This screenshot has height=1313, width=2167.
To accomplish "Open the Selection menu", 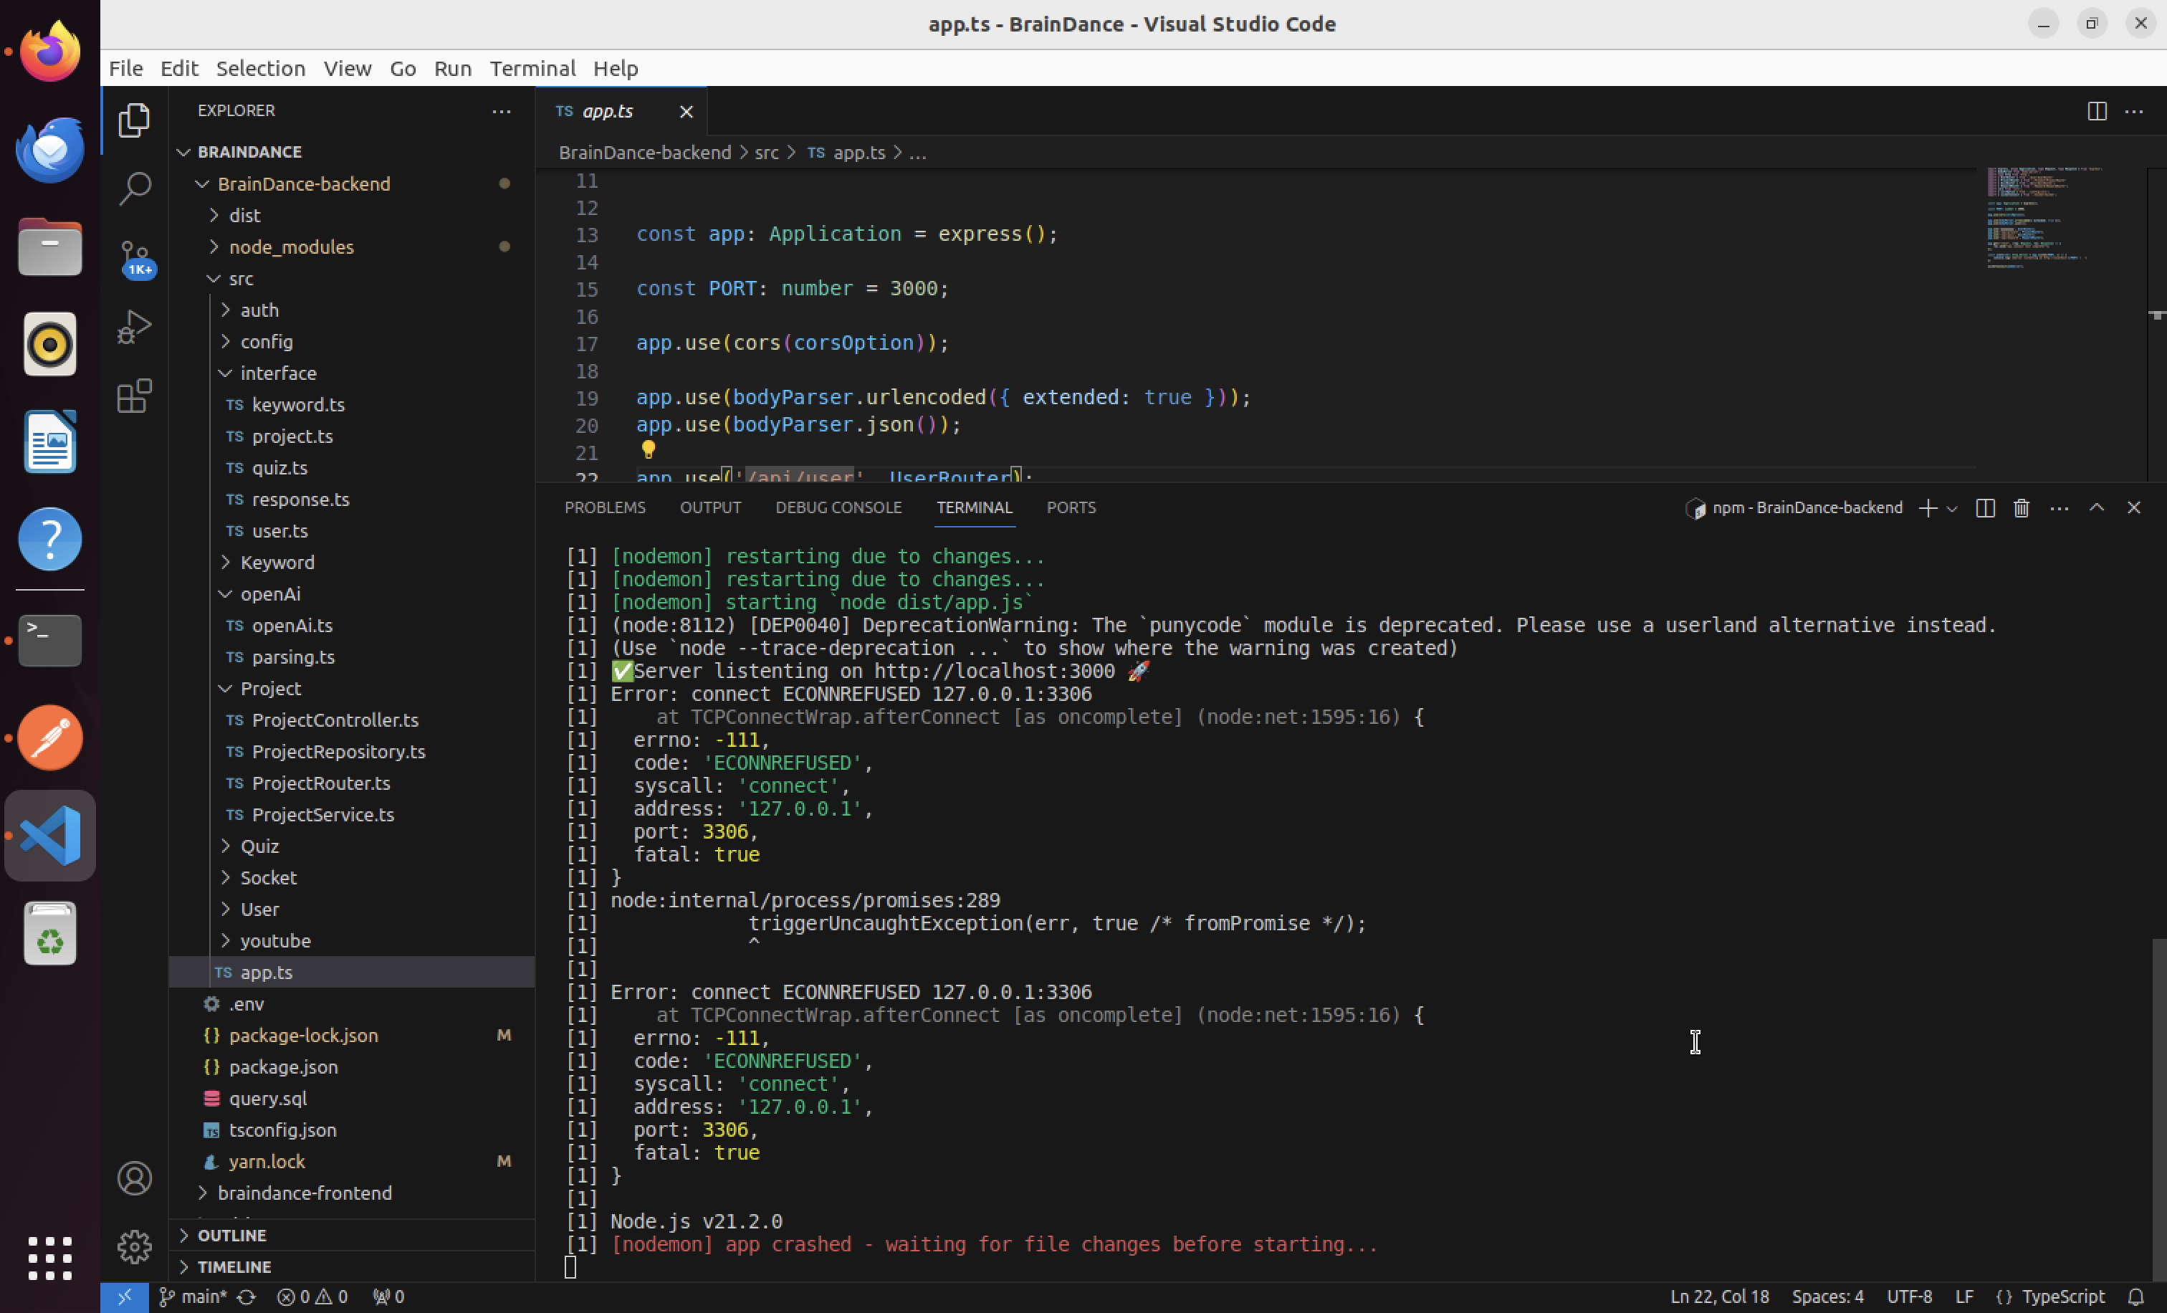I will coord(260,69).
